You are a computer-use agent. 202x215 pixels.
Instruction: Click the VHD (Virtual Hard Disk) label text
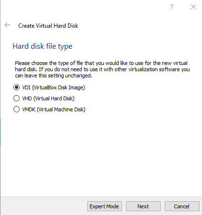(48, 98)
